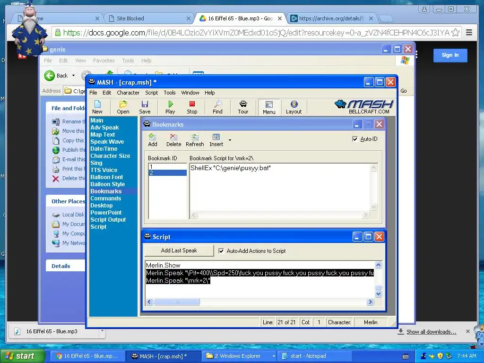Open the Windows Start menu

tap(22, 356)
